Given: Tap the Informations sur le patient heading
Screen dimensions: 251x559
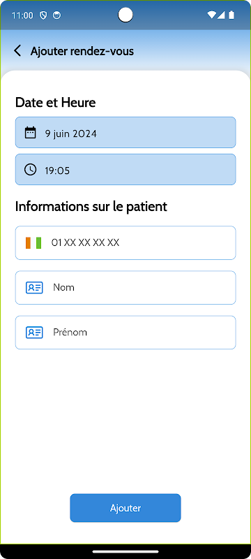Looking at the screenshot, I should [91, 206].
